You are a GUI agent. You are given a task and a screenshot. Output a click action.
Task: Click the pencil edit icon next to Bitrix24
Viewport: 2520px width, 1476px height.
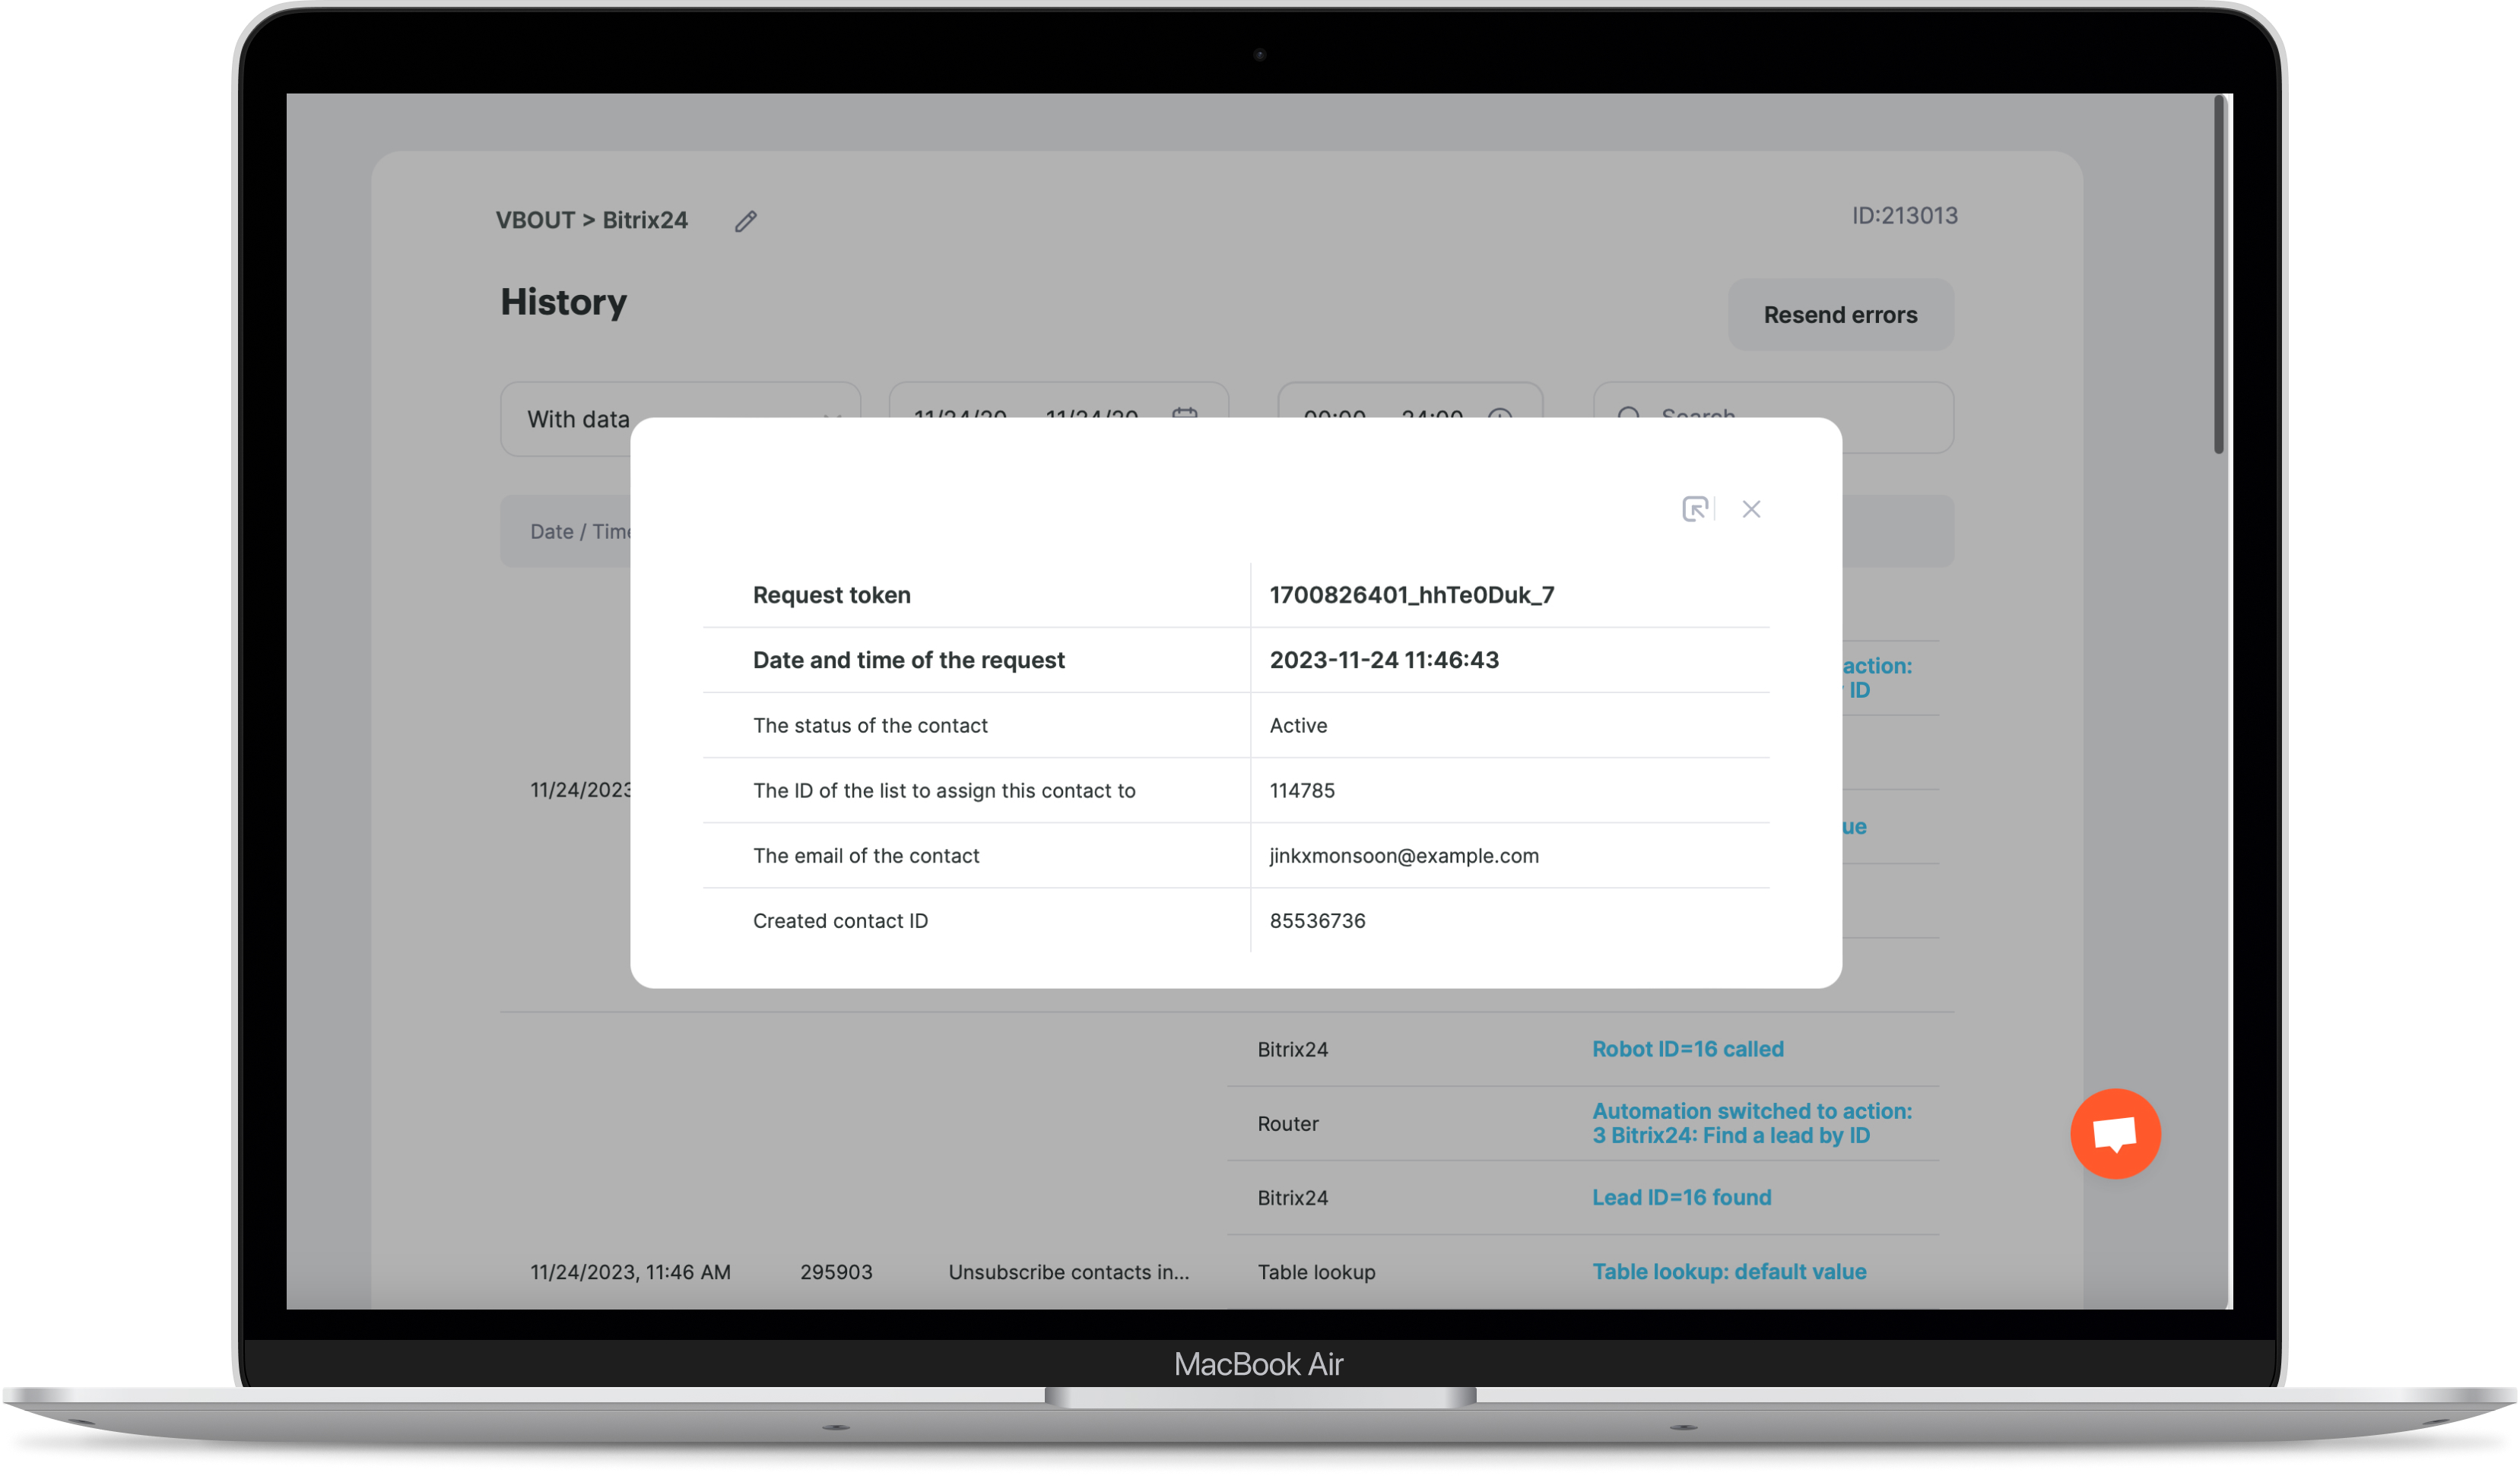coord(746,221)
